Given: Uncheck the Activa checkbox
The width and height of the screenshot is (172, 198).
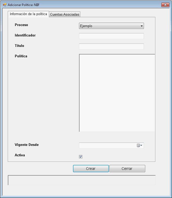Looking at the screenshot, I should 81,157.
